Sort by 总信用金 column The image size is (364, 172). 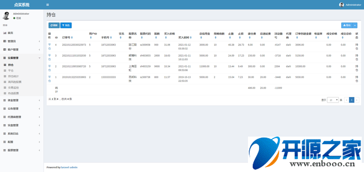(201, 38)
